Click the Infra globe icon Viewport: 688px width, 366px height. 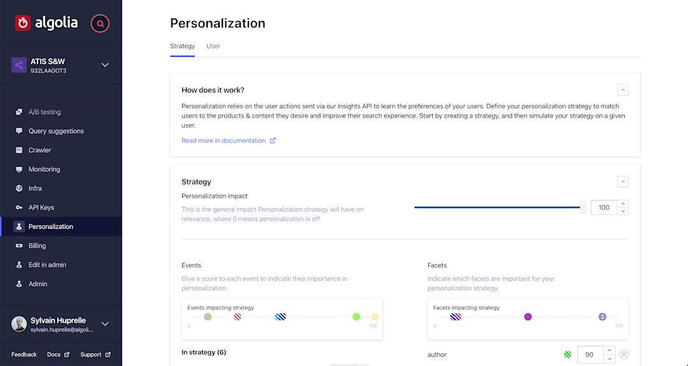coord(19,188)
